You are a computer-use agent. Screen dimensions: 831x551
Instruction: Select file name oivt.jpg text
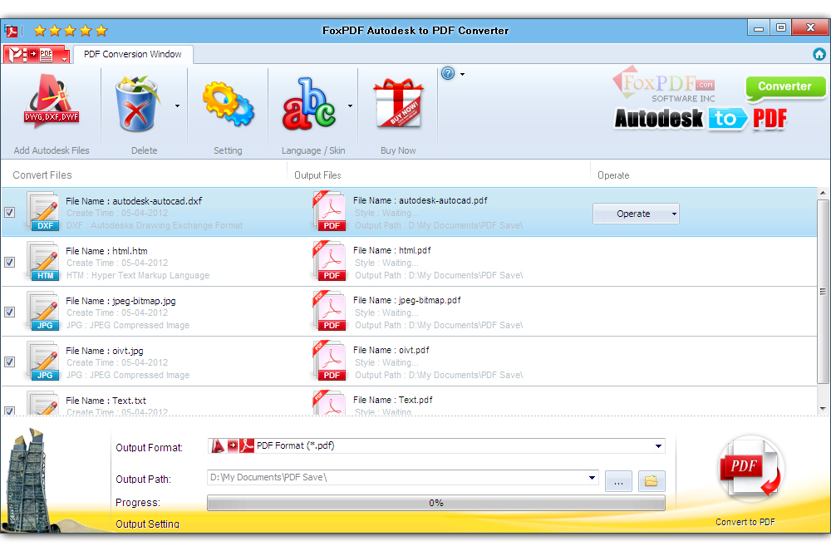pos(128,351)
